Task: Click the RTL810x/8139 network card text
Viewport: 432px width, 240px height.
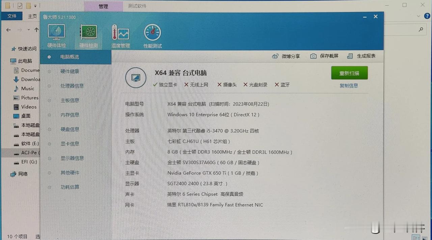Action: [215, 205]
